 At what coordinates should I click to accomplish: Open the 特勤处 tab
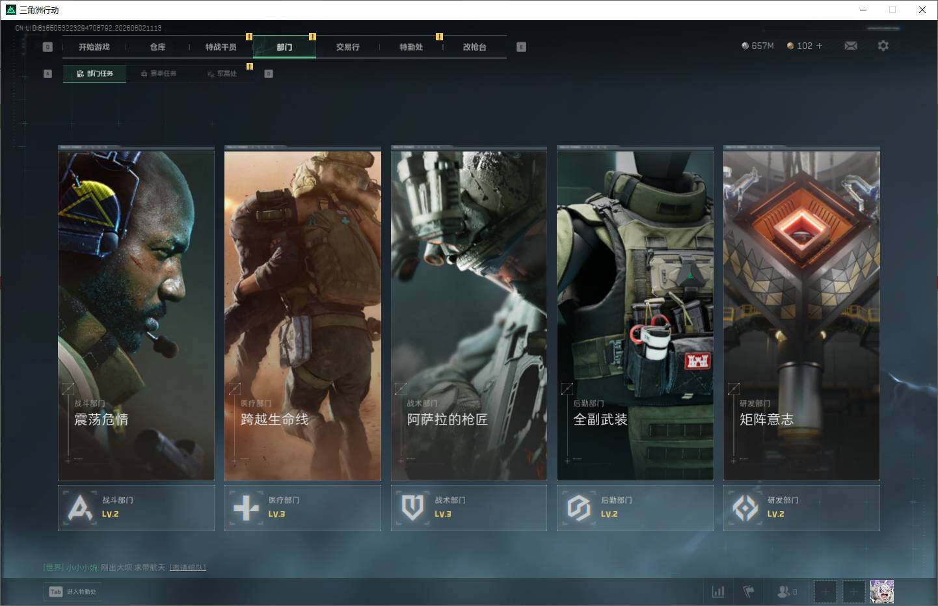(x=411, y=47)
